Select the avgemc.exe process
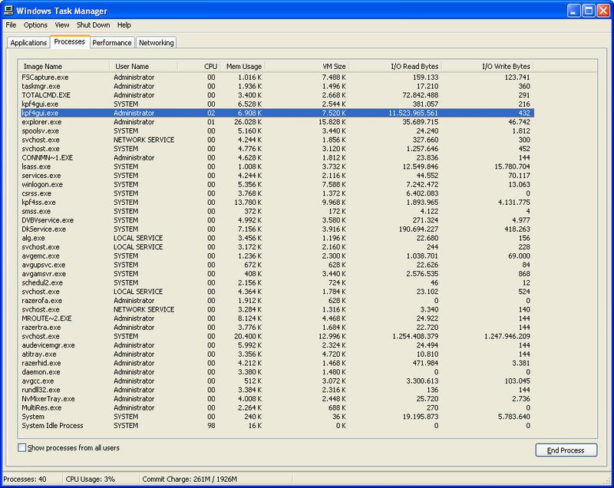 (277, 256)
